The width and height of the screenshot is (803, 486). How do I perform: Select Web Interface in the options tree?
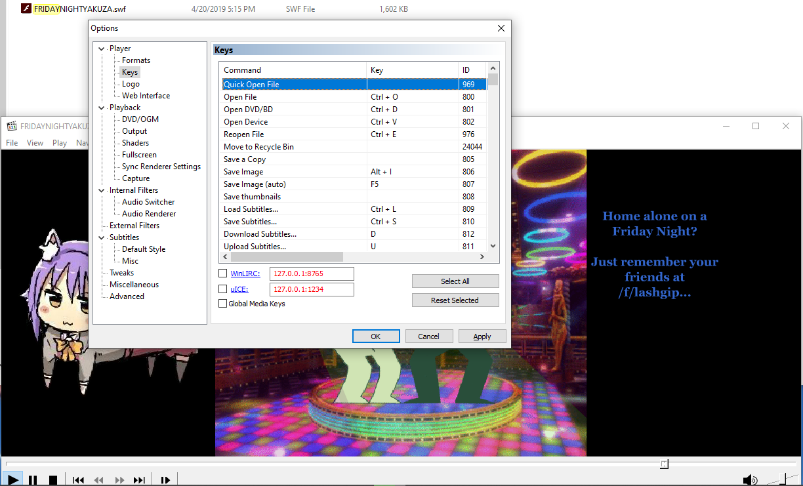coord(146,96)
